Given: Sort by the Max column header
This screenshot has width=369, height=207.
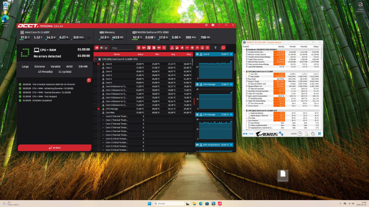Looking at the screenshot, I should tap(189, 54).
